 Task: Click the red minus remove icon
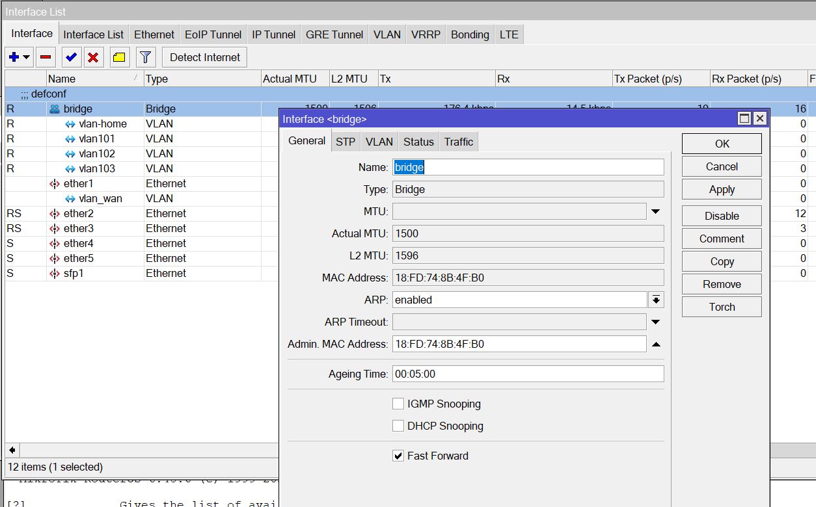(x=46, y=57)
